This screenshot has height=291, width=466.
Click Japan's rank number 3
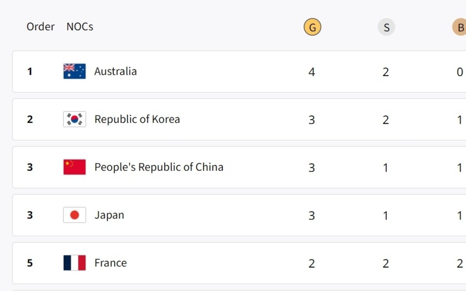click(x=30, y=215)
